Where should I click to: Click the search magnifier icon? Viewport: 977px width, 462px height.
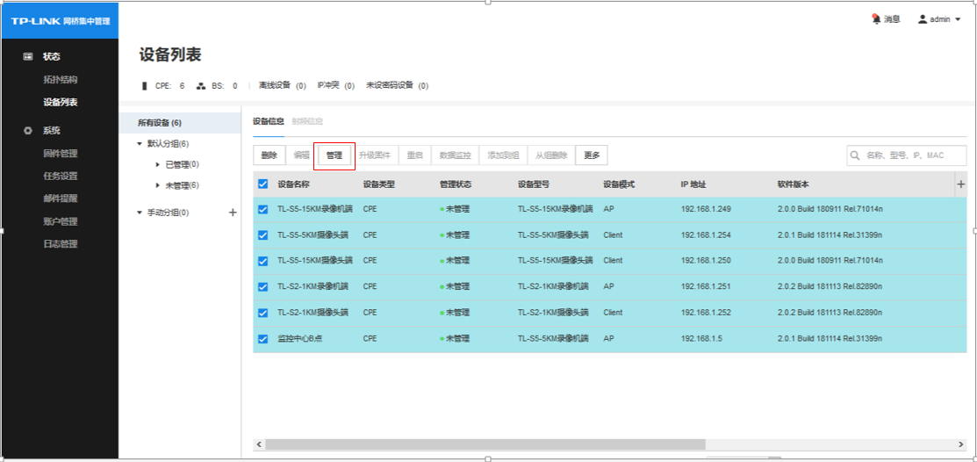tap(855, 155)
